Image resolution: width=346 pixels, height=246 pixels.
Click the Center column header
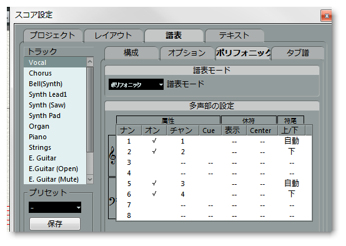262,130
